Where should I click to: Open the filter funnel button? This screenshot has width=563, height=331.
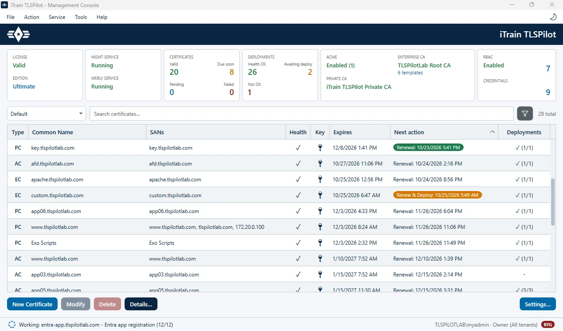[x=525, y=114]
